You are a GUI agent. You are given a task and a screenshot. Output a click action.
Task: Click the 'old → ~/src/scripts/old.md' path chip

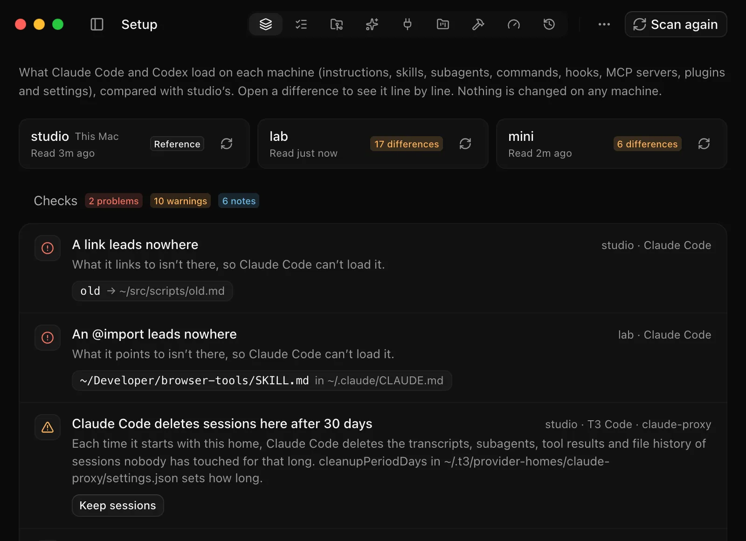point(152,291)
